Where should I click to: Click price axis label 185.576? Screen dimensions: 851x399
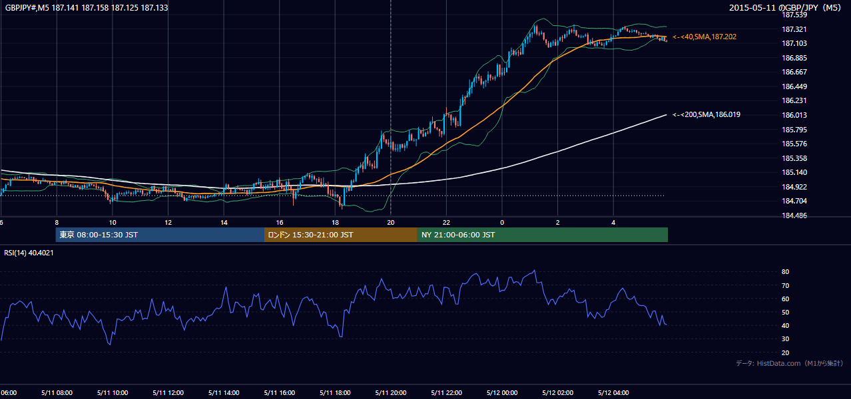(794, 144)
